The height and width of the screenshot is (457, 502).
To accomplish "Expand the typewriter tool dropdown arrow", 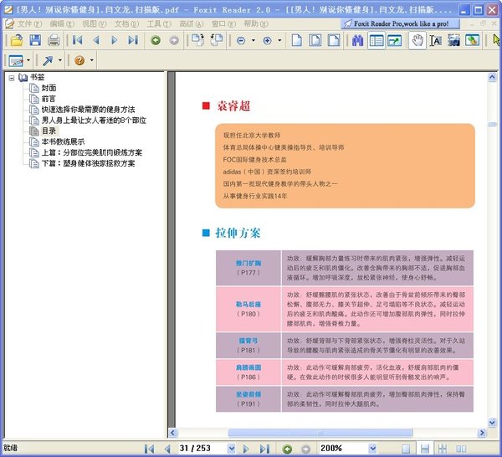I will pyautogui.click(x=28, y=60).
